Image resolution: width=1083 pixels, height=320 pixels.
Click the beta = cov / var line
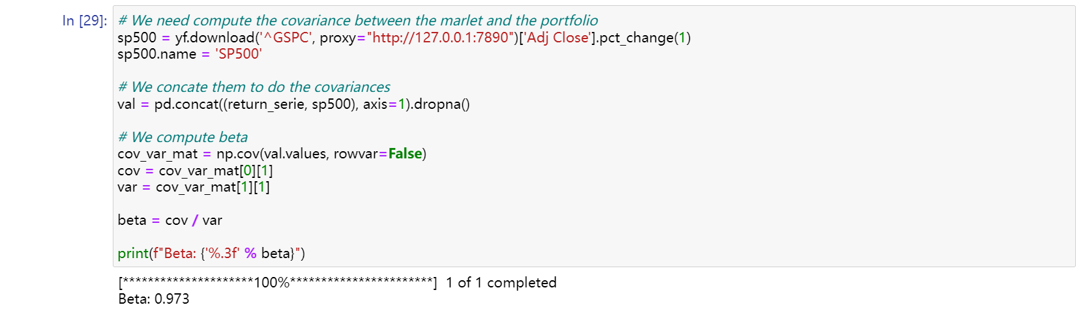coord(170,220)
